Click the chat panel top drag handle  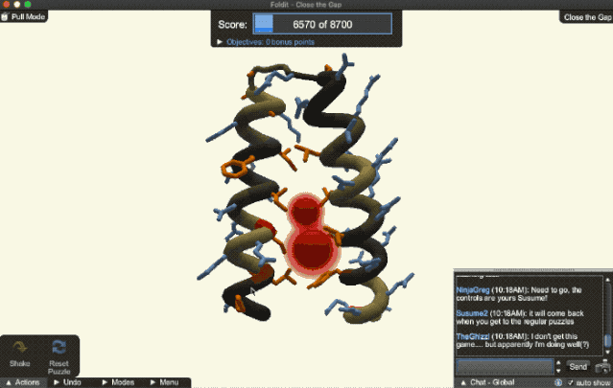pyautogui.click(x=533, y=270)
